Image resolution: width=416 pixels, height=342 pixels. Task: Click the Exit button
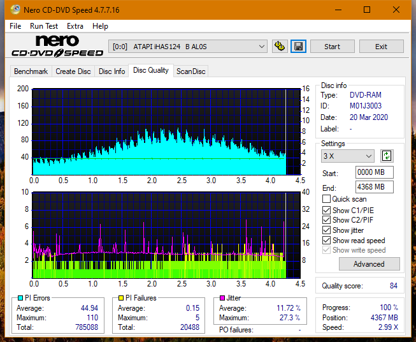pyautogui.click(x=381, y=47)
